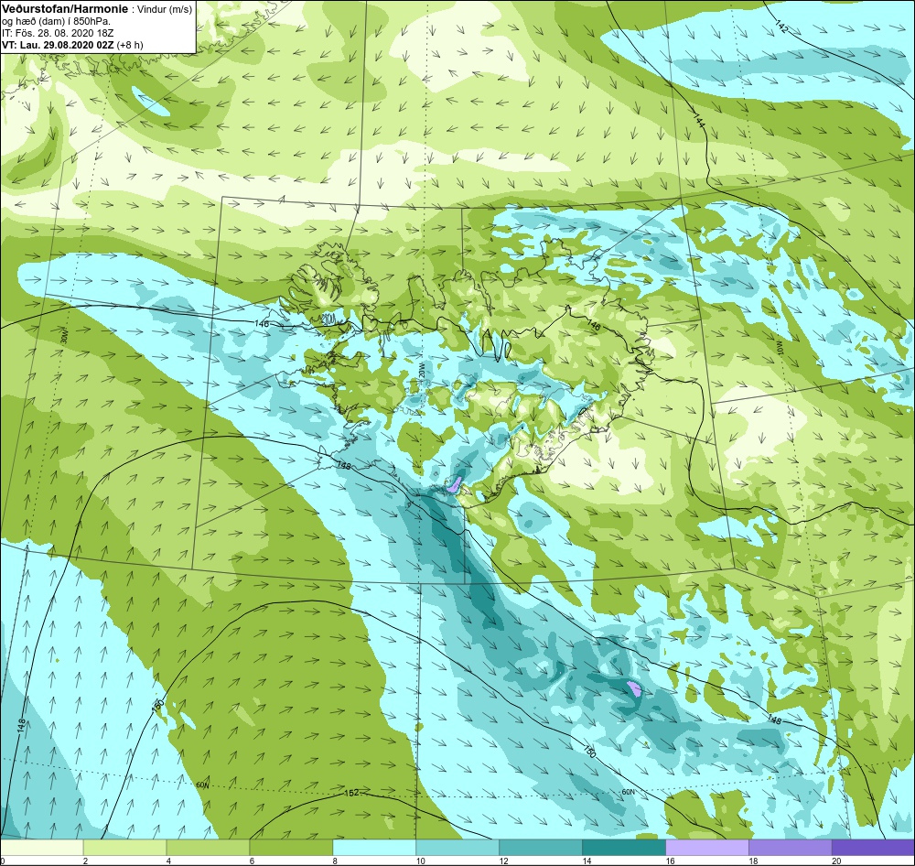Click the legend tick label '14'
Viewport: 915px width, 866px height.
[587, 861]
